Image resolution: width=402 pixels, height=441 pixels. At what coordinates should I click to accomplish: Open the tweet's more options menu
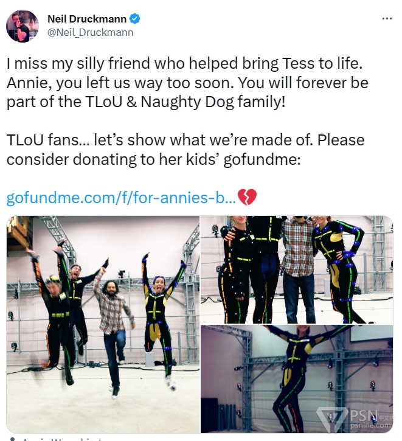[x=387, y=19]
